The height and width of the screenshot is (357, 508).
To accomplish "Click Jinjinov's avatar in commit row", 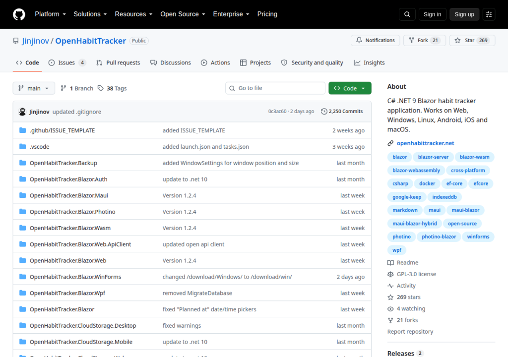I will pos(22,112).
